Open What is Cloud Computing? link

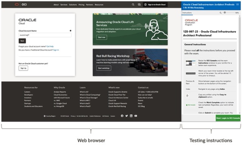click(90, 95)
